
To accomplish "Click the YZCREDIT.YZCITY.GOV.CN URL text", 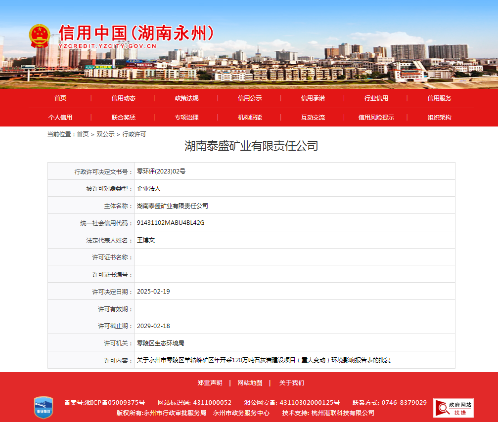I will coord(107,46).
